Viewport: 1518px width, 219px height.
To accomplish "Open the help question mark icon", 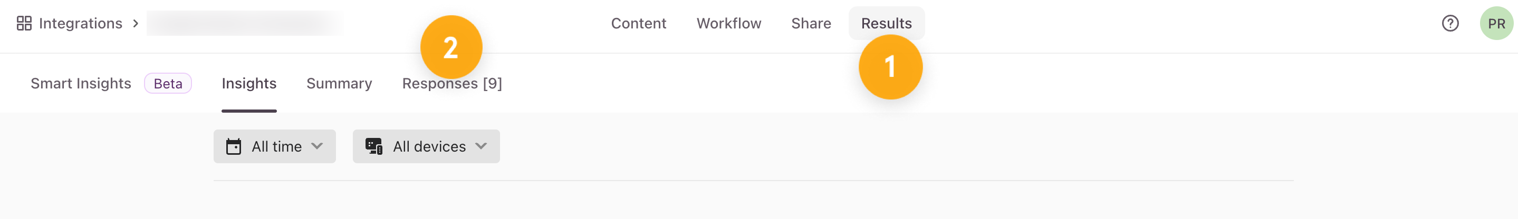I will [x=1450, y=24].
